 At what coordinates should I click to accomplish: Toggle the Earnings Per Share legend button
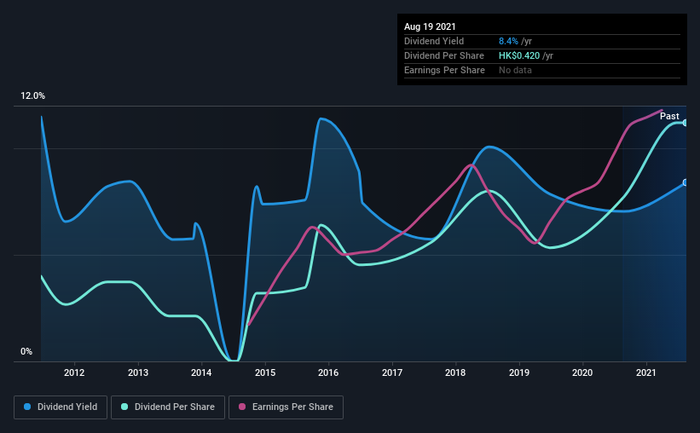(286, 407)
